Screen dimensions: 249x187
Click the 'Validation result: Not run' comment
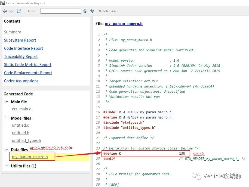pos(133,96)
